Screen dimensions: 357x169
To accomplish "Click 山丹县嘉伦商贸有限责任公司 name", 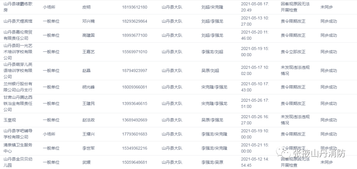I will [18, 35].
